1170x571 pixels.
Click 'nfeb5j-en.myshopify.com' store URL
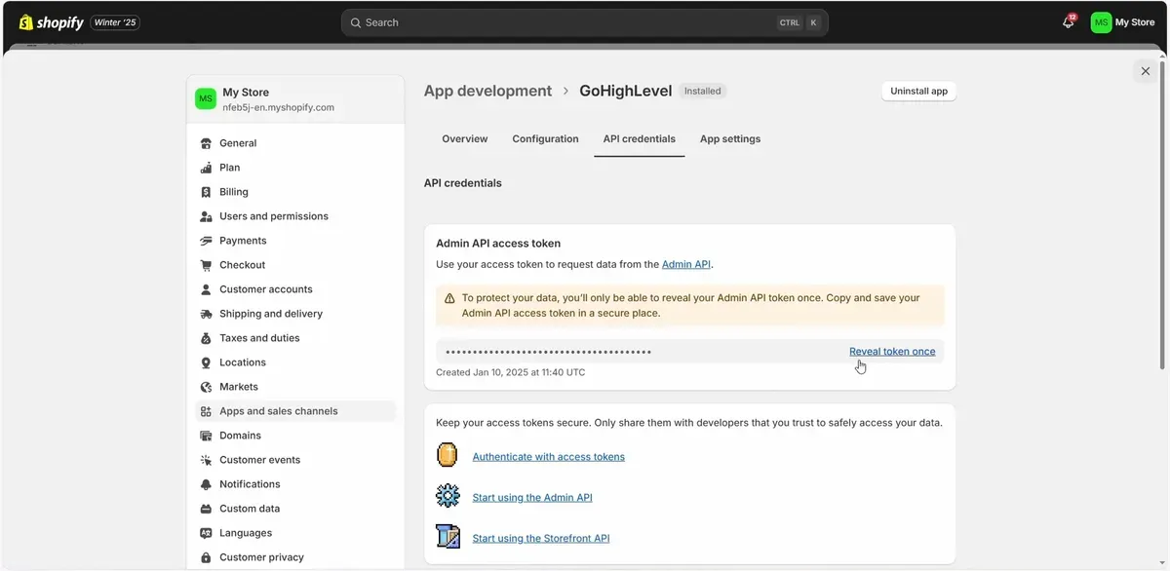[279, 108]
